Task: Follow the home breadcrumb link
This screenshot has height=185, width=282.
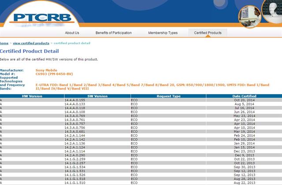Action: pos(4,43)
